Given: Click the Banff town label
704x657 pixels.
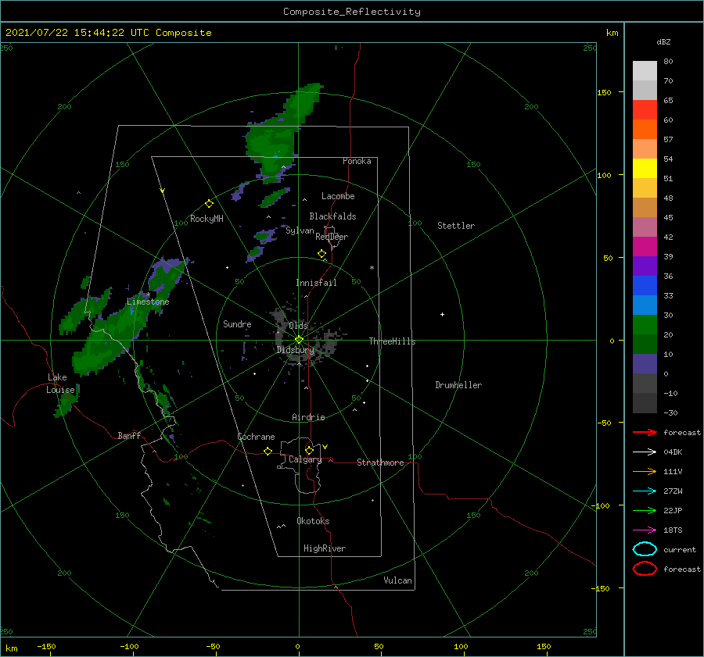Looking at the screenshot, I should (x=129, y=435).
